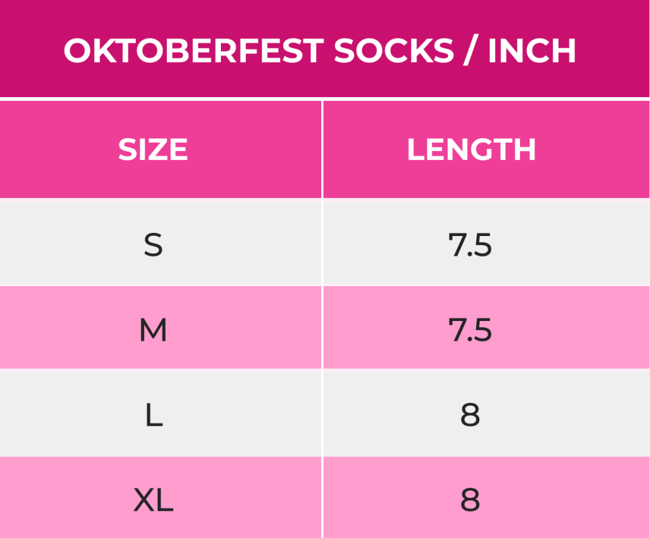Select the SIZE column header
650x538 pixels.
click(x=153, y=150)
